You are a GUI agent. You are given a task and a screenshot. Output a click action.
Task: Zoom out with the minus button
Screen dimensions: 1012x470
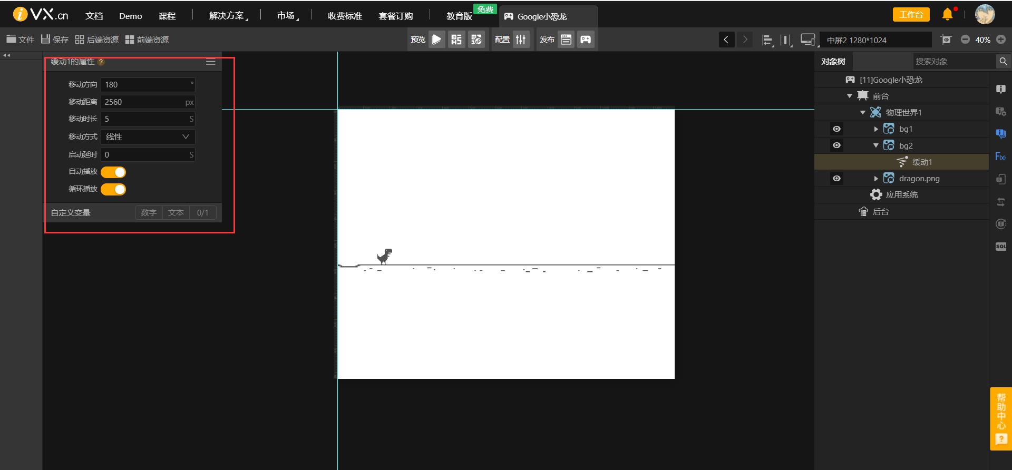(x=965, y=40)
